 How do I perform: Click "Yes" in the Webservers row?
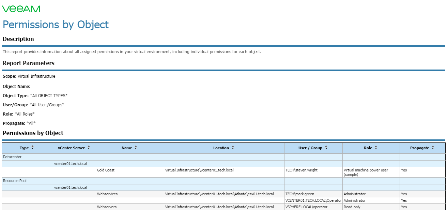[x=404, y=207]
